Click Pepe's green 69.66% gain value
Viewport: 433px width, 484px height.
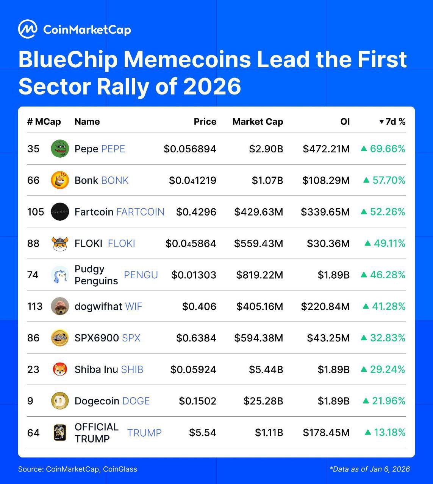coord(387,149)
